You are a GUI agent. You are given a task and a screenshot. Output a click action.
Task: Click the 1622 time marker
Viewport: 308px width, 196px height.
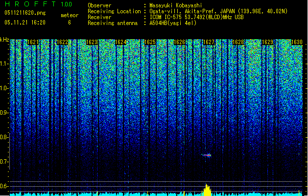pos(63,42)
